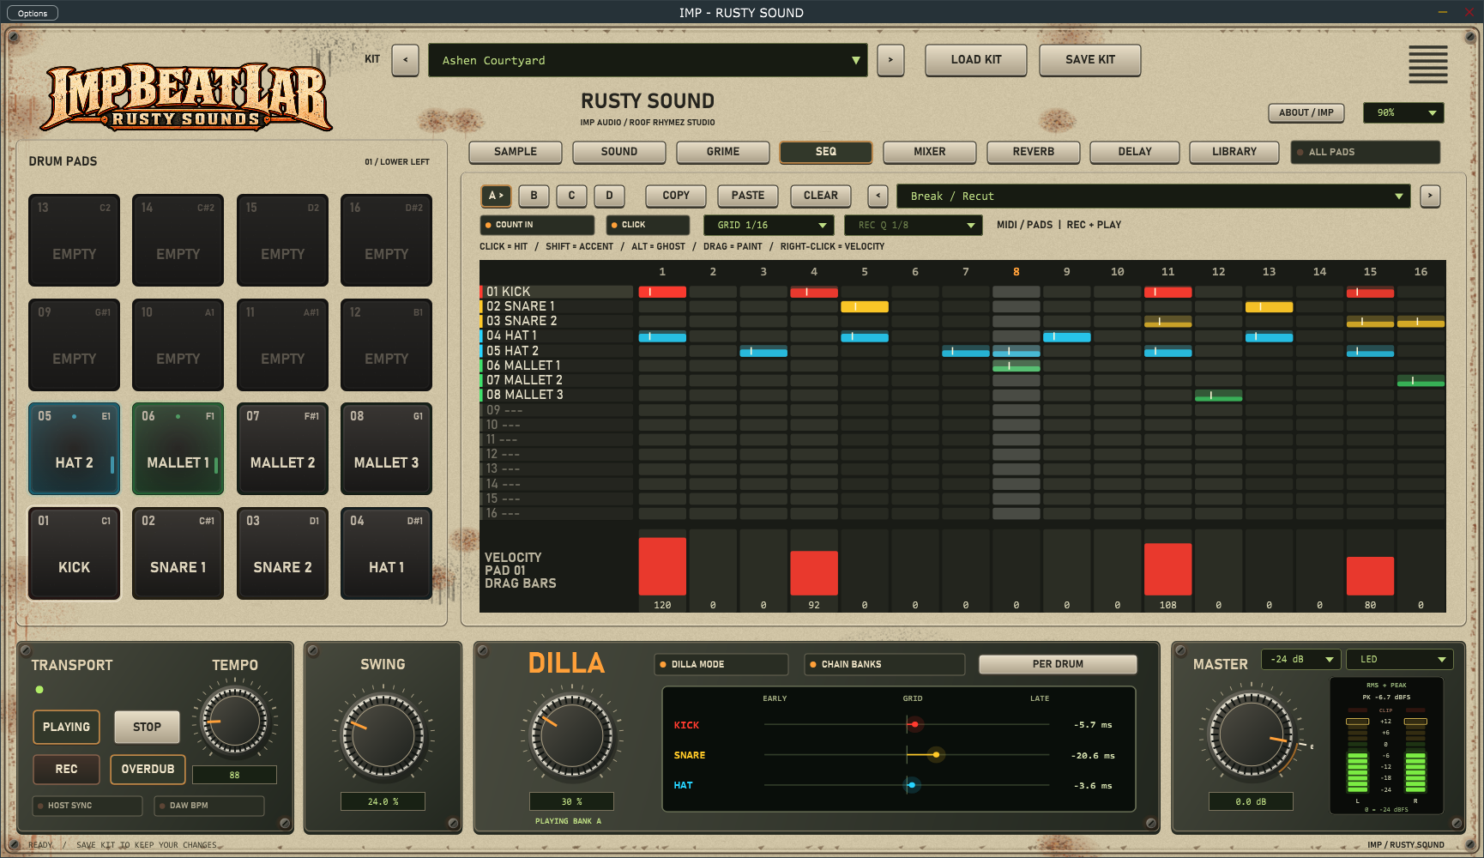This screenshot has height=858, width=1484.
Task: Click the LOAD KIT button
Action: click(975, 60)
